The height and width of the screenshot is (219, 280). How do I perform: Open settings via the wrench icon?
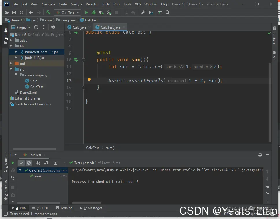click(x=143, y=12)
